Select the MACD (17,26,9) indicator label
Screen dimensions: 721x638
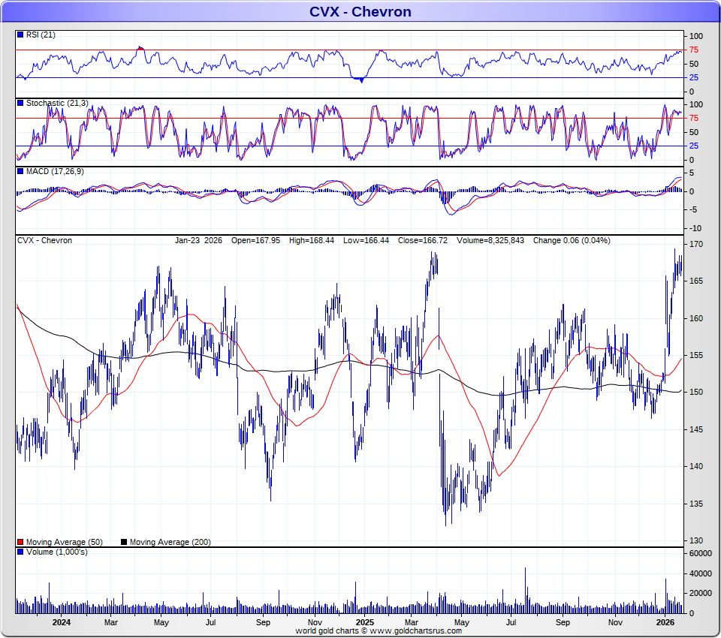coord(55,171)
